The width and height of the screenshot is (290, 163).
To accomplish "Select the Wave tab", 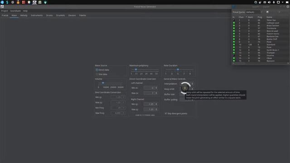I will (x=14, y=15).
